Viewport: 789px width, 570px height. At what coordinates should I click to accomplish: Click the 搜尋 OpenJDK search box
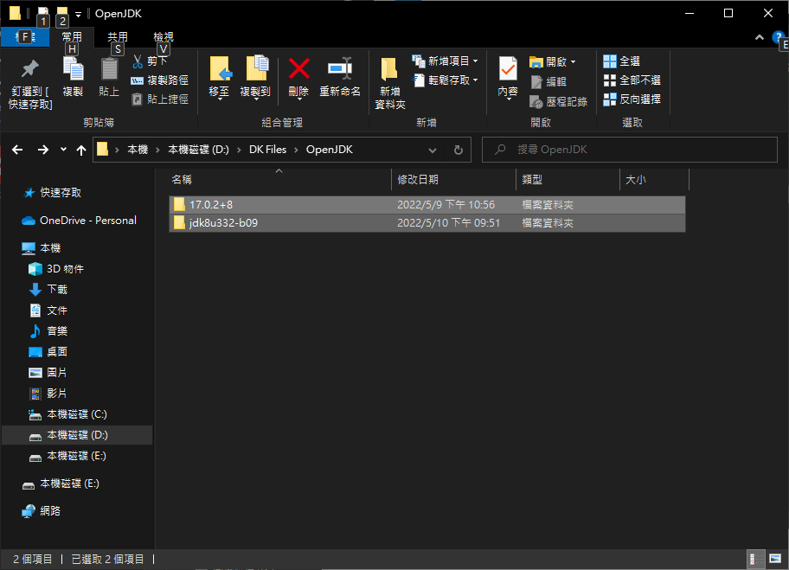click(630, 150)
